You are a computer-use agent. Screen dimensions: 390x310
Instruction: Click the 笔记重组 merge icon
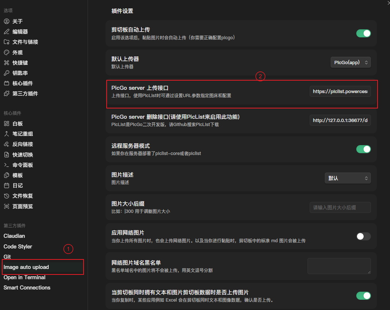point(7,134)
